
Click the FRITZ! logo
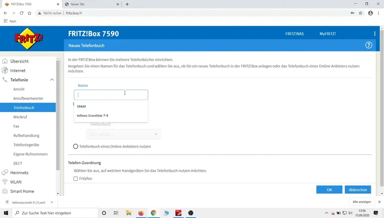(29, 38)
